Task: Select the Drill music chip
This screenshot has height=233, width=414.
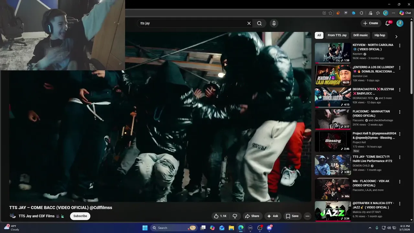Action: (360, 35)
